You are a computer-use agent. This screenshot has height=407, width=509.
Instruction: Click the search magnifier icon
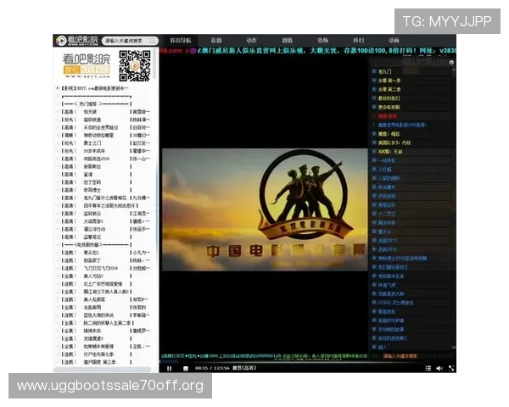pyautogui.click(x=152, y=41)
